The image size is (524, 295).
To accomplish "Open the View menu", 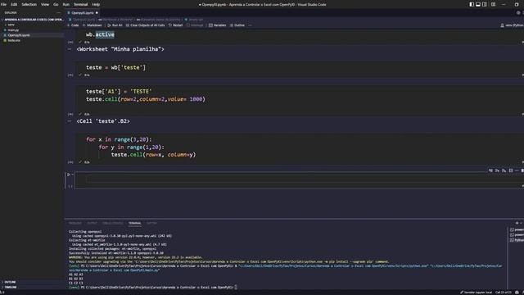I will 45,4.
